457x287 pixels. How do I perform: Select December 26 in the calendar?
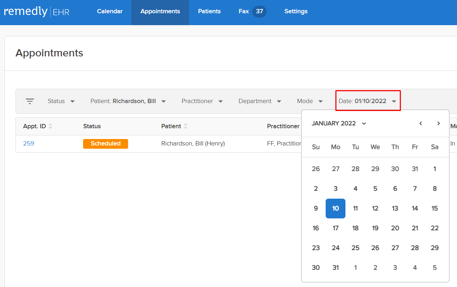click(x=316, y=169)
